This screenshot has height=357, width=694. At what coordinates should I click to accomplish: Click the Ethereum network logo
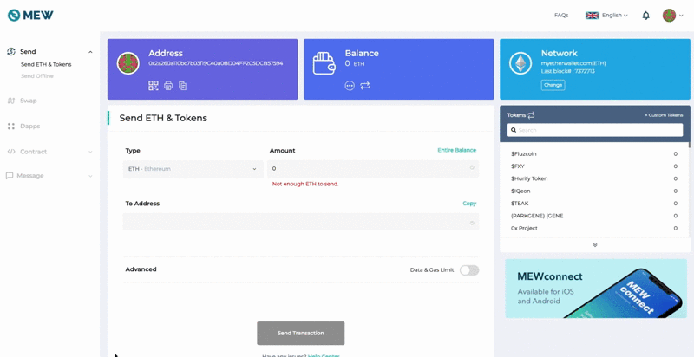[520, 63]
